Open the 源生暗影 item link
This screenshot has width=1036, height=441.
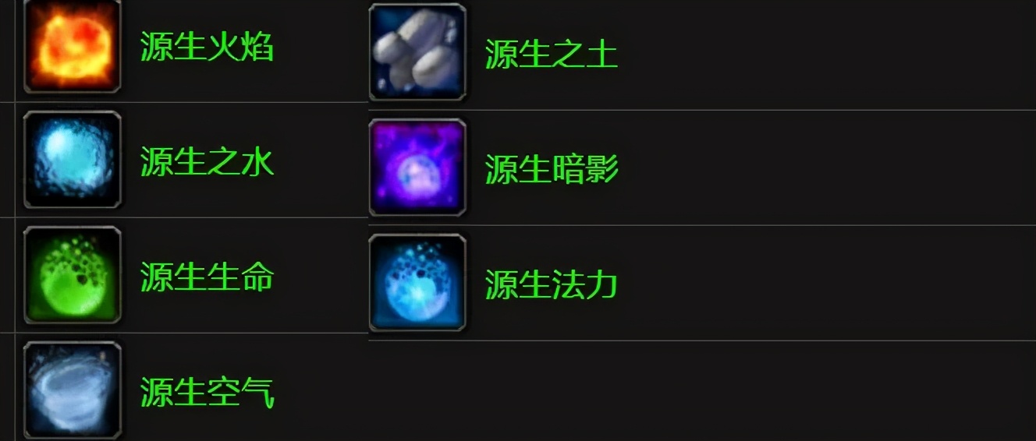(x=552, y=170)
